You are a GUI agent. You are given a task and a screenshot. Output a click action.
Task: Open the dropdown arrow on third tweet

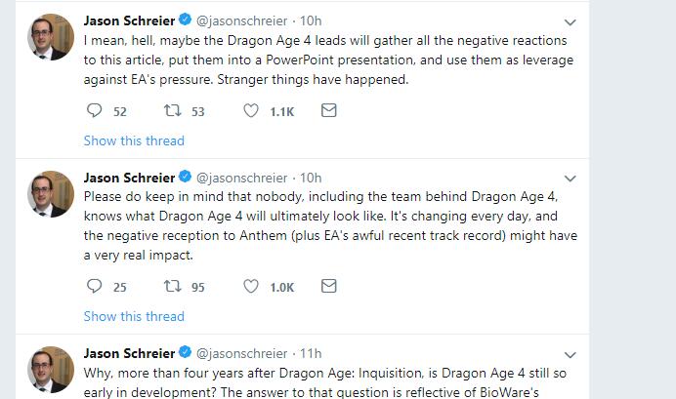point(571,354)
